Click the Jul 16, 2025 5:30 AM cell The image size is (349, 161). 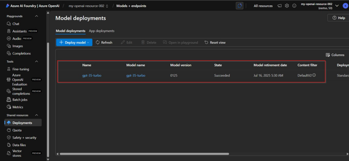click(268, 75)
